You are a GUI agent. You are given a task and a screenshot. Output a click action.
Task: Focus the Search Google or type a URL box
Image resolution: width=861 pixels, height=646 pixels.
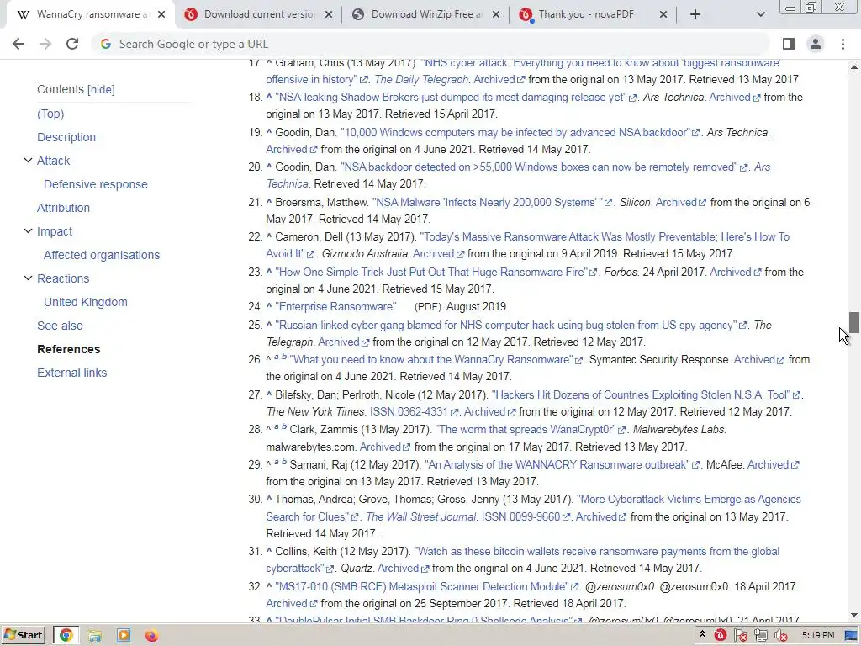click(431, 44)
